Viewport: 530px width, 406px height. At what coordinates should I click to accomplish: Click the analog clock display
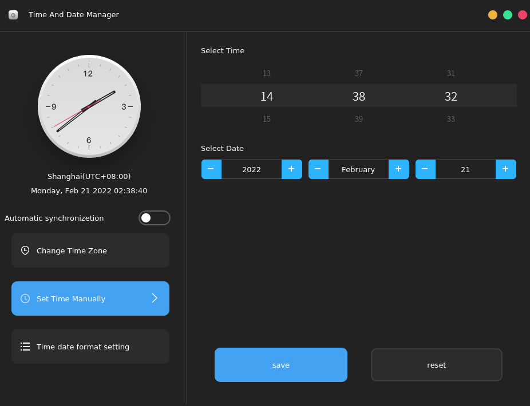click(x=89, y=106)
